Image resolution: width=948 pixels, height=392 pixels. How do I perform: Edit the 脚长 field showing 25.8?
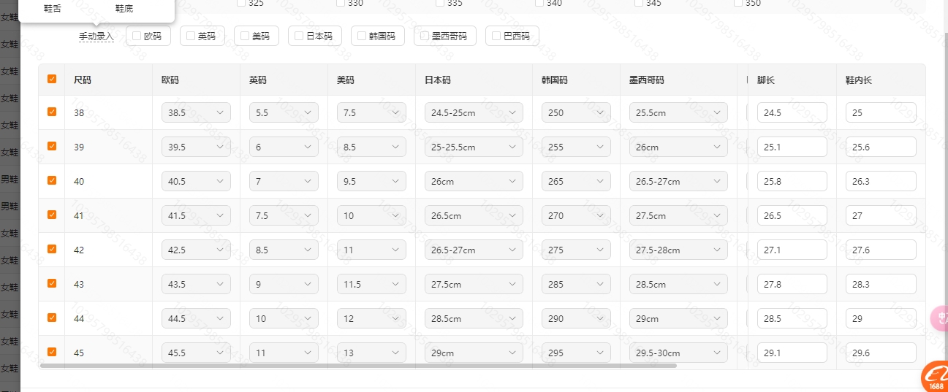(x=792, y=181)
